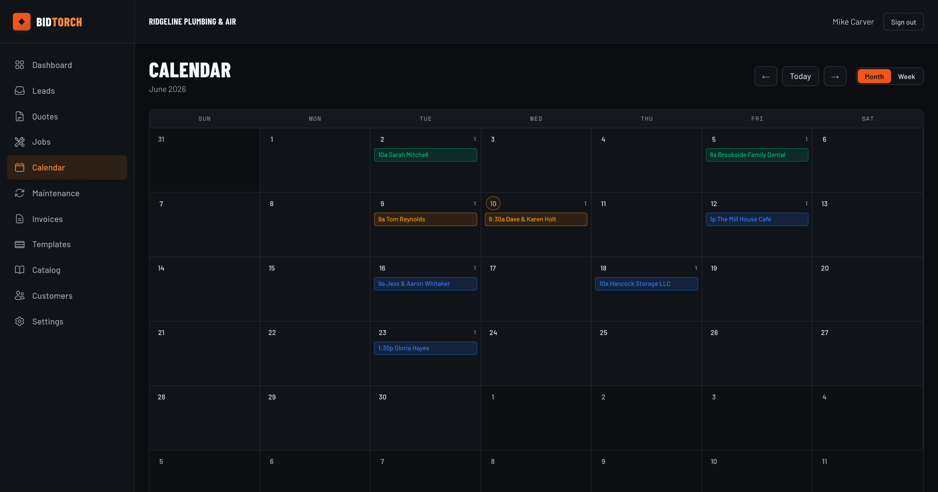Click the Calendar icon in the sidebar

click(20, 168)
